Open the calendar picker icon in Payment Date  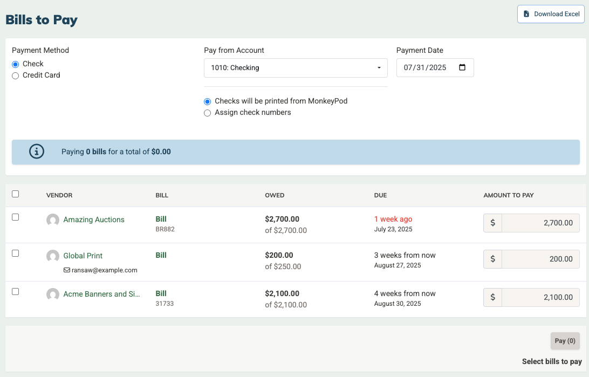462,67
